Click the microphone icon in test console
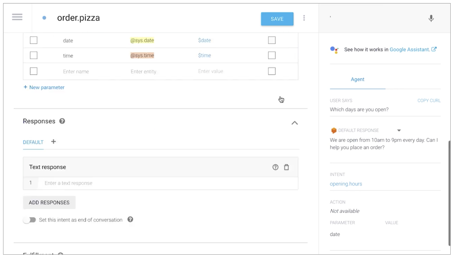453x257 pixels. 431,18
